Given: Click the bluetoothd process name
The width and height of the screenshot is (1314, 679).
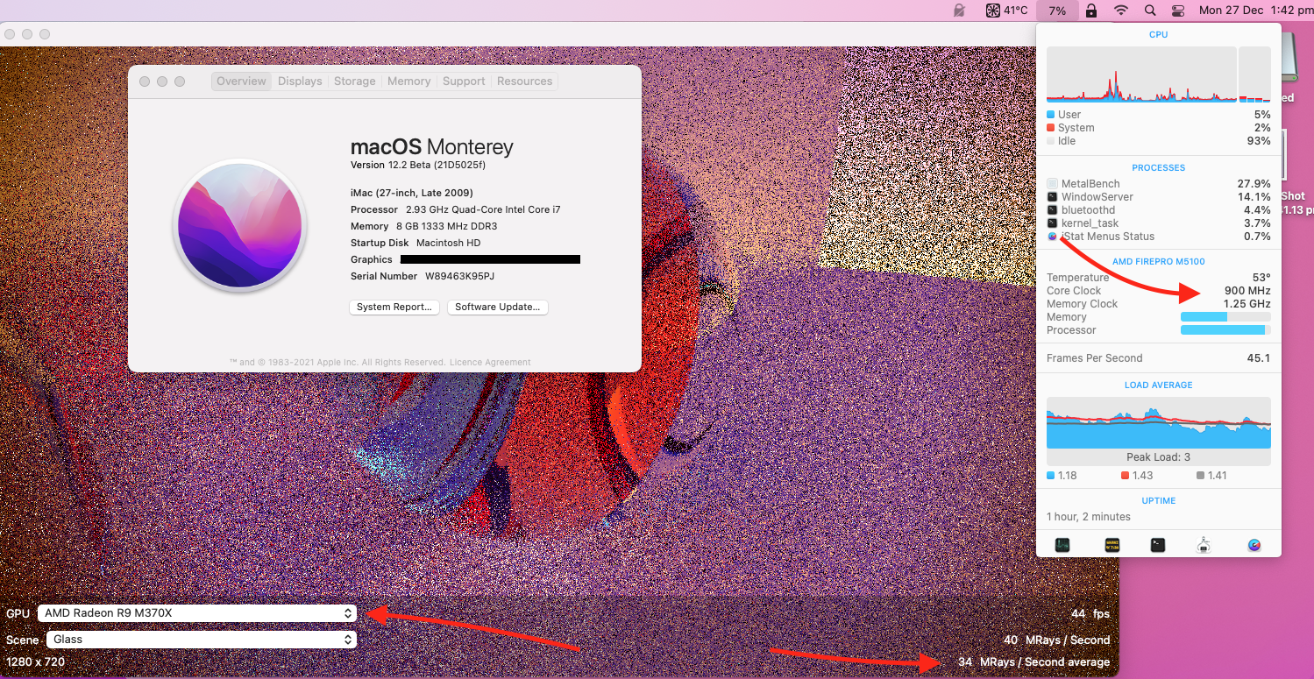Looking at the screenshot, I should (1088, 210).
